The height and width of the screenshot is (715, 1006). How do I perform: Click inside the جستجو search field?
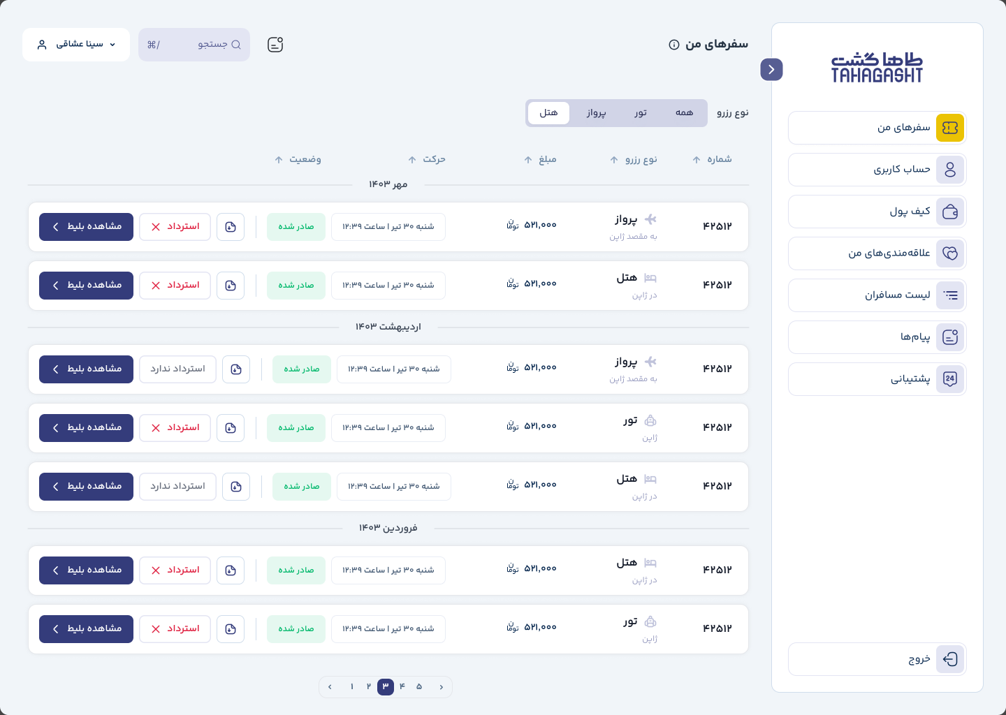pyautogui.click(x=194, y=45)
